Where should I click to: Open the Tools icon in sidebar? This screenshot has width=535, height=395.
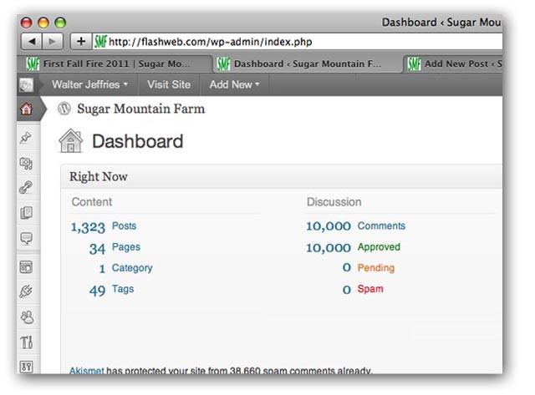coord(27,342)
